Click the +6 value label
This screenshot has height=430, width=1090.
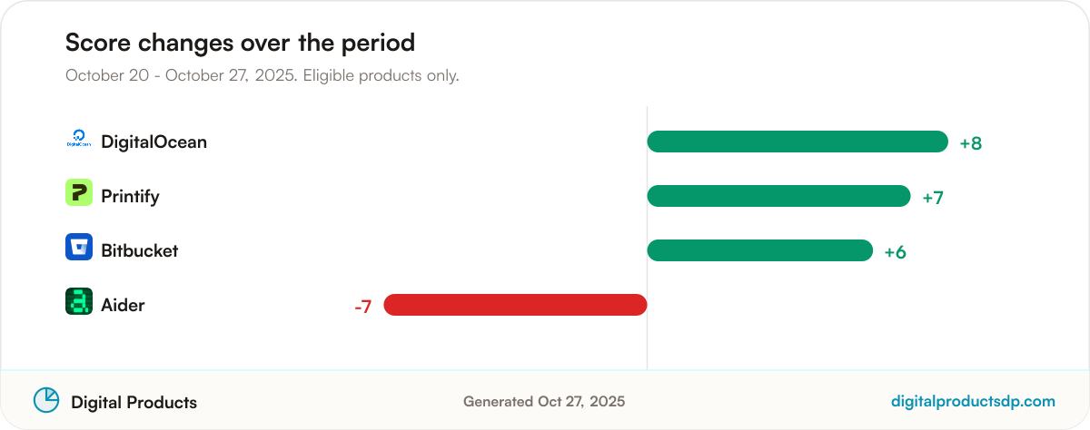coord(896,252)
